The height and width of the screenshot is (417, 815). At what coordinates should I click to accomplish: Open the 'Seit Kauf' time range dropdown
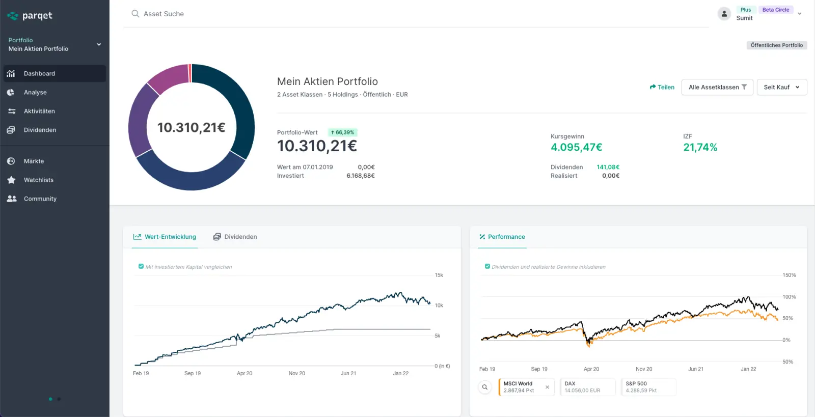pos(781,87)
